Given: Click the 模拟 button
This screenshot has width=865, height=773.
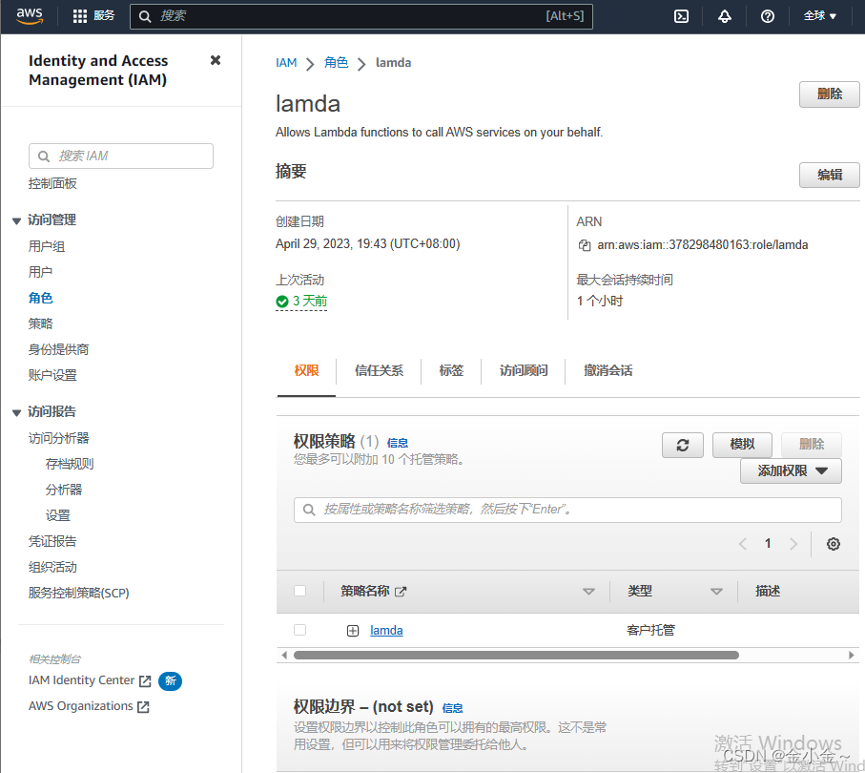Looking at the screenshot, I should tap(742, 445).
